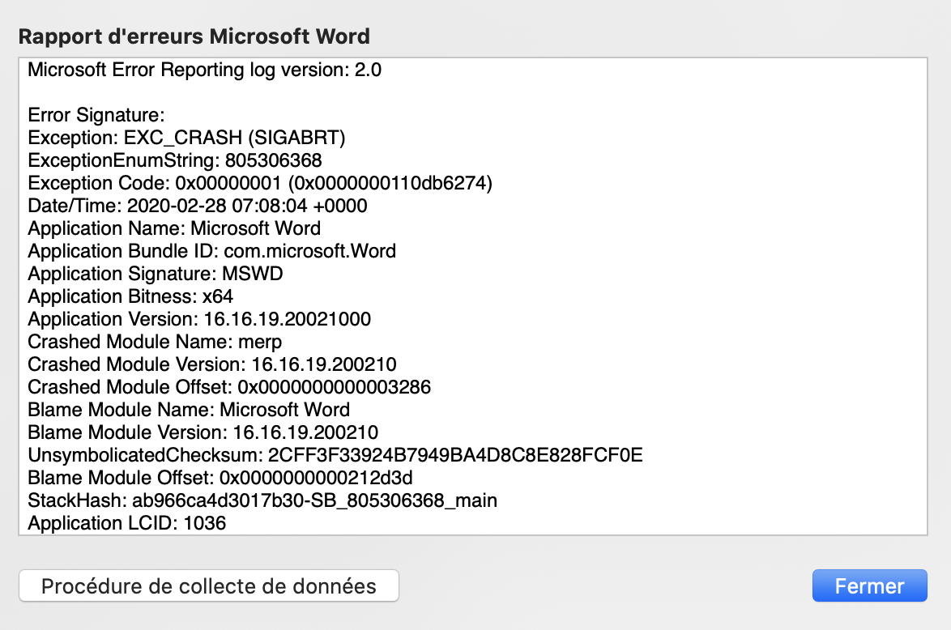Click the Blame Module Name line

pos(189,410)
